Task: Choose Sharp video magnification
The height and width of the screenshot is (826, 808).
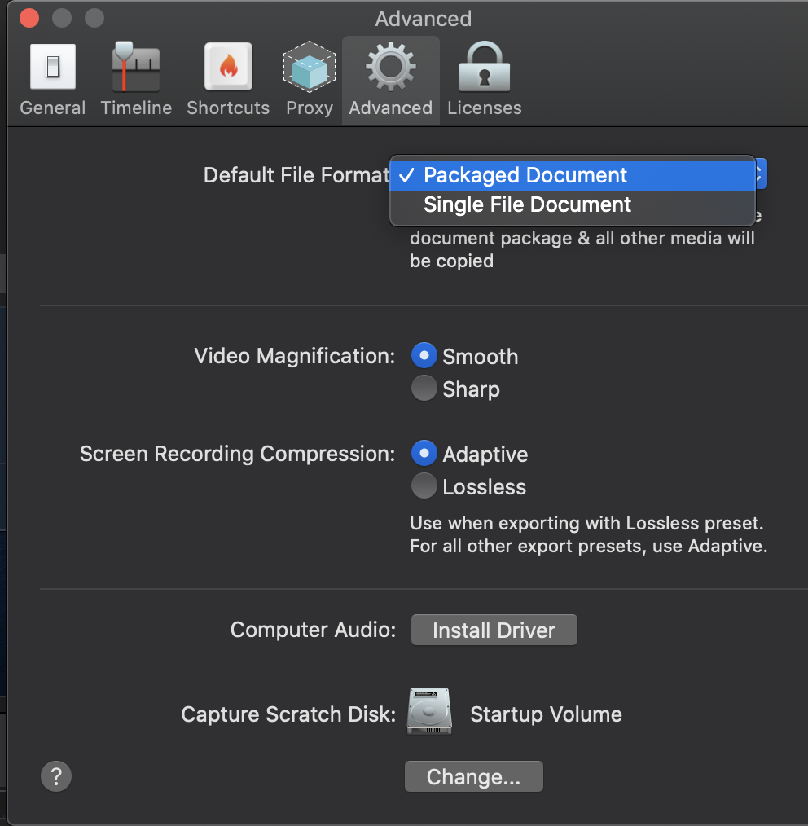Action: pos(424,389)
